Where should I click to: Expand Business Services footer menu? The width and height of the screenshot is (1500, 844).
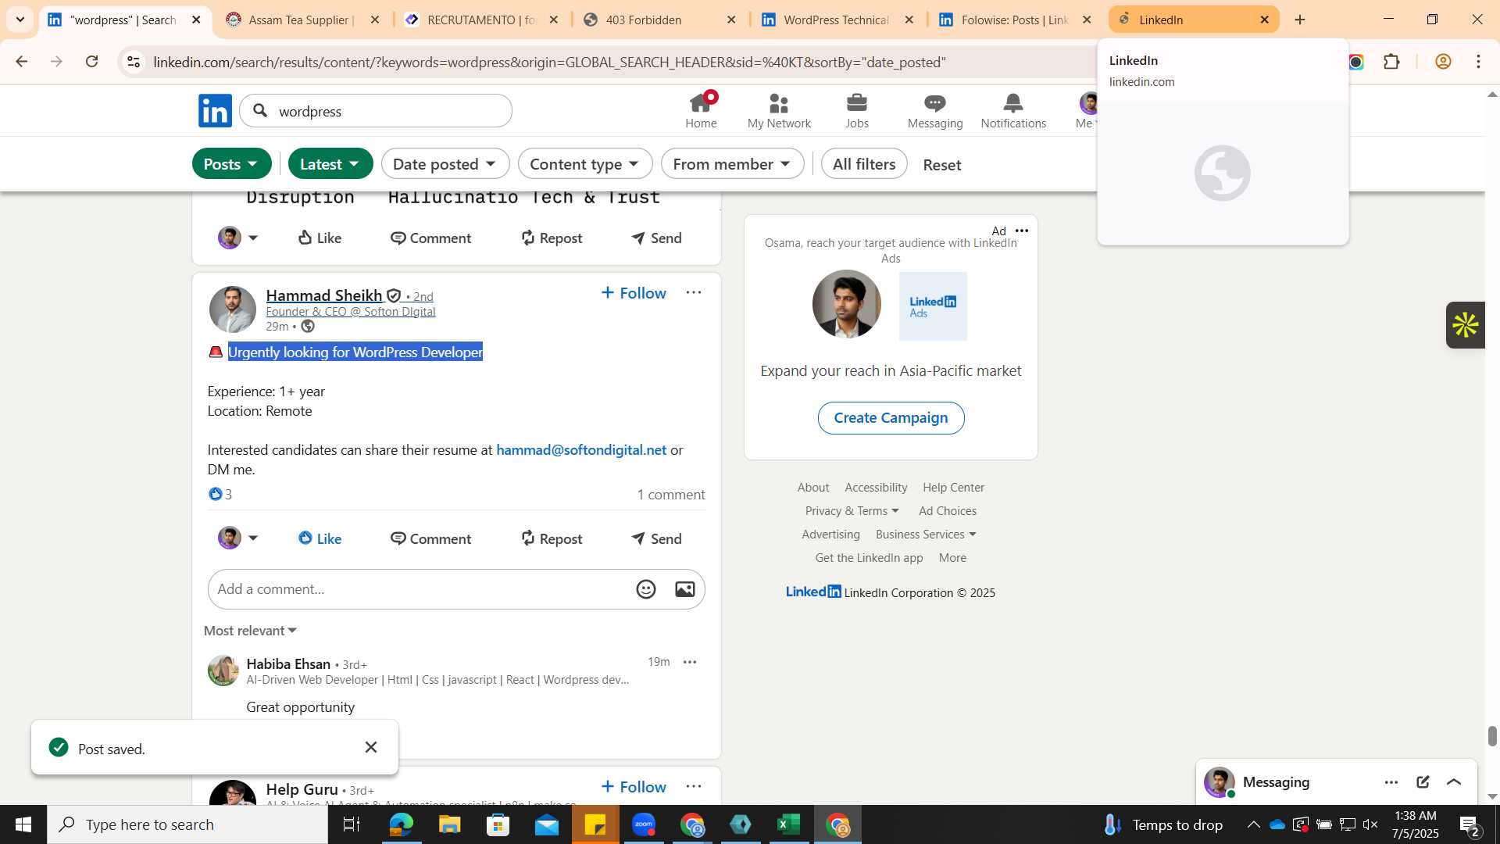coord(926,534)
